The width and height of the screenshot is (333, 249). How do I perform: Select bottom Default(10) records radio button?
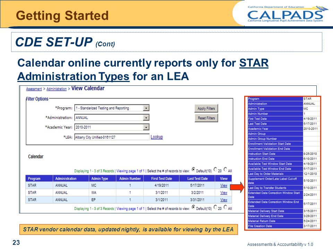click(x=193, y=207)
